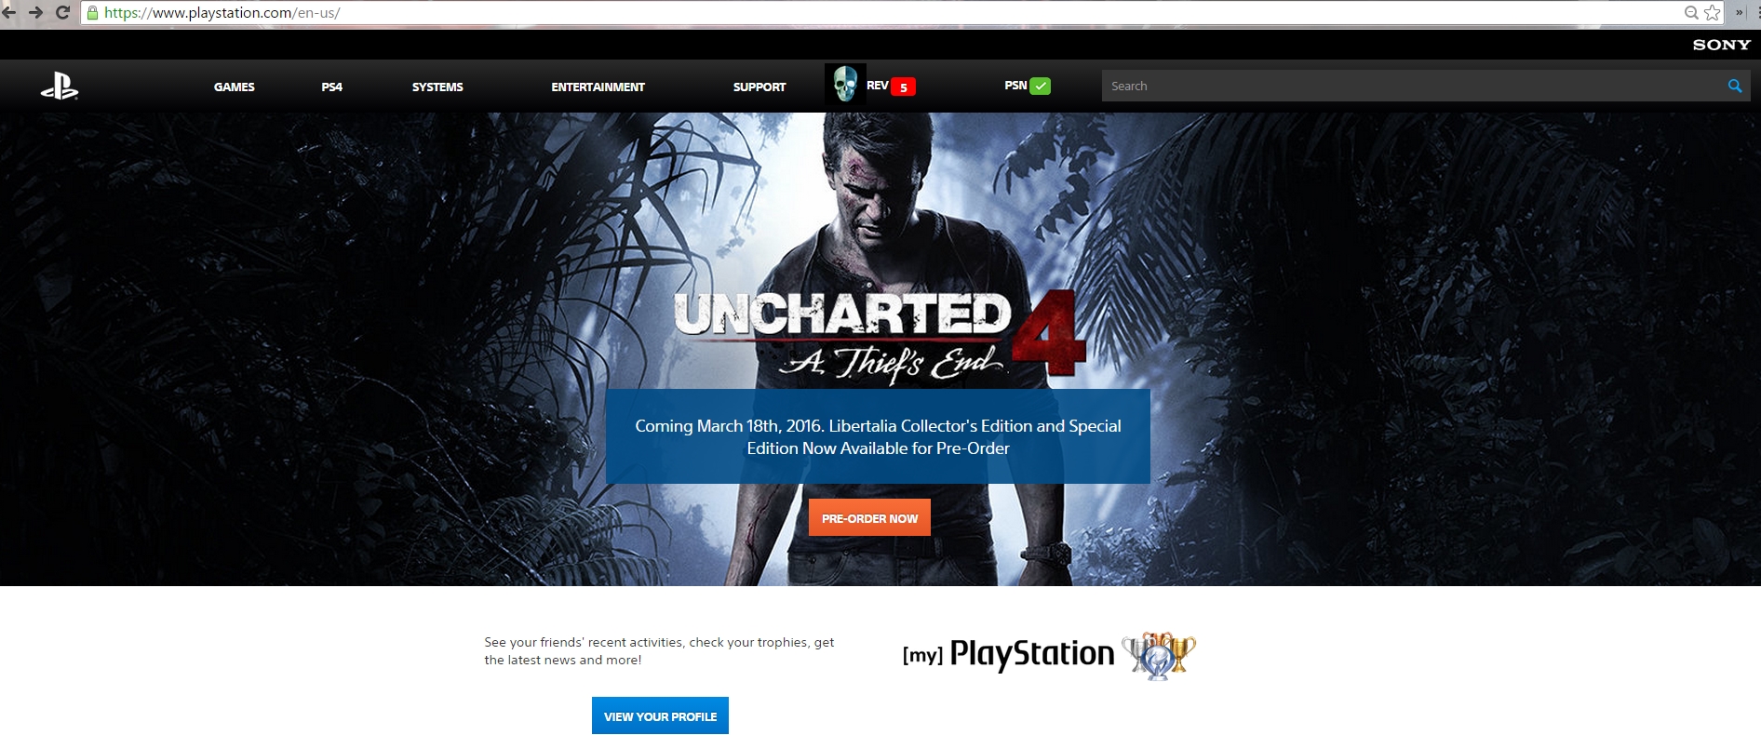Click the Uncharted 4 title logo
Screen dimensions: 1761x735
tap(880, 337)
